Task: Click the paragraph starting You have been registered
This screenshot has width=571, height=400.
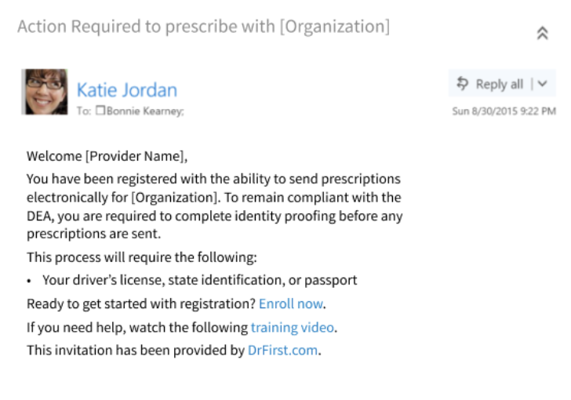Action: coord(214,206)
